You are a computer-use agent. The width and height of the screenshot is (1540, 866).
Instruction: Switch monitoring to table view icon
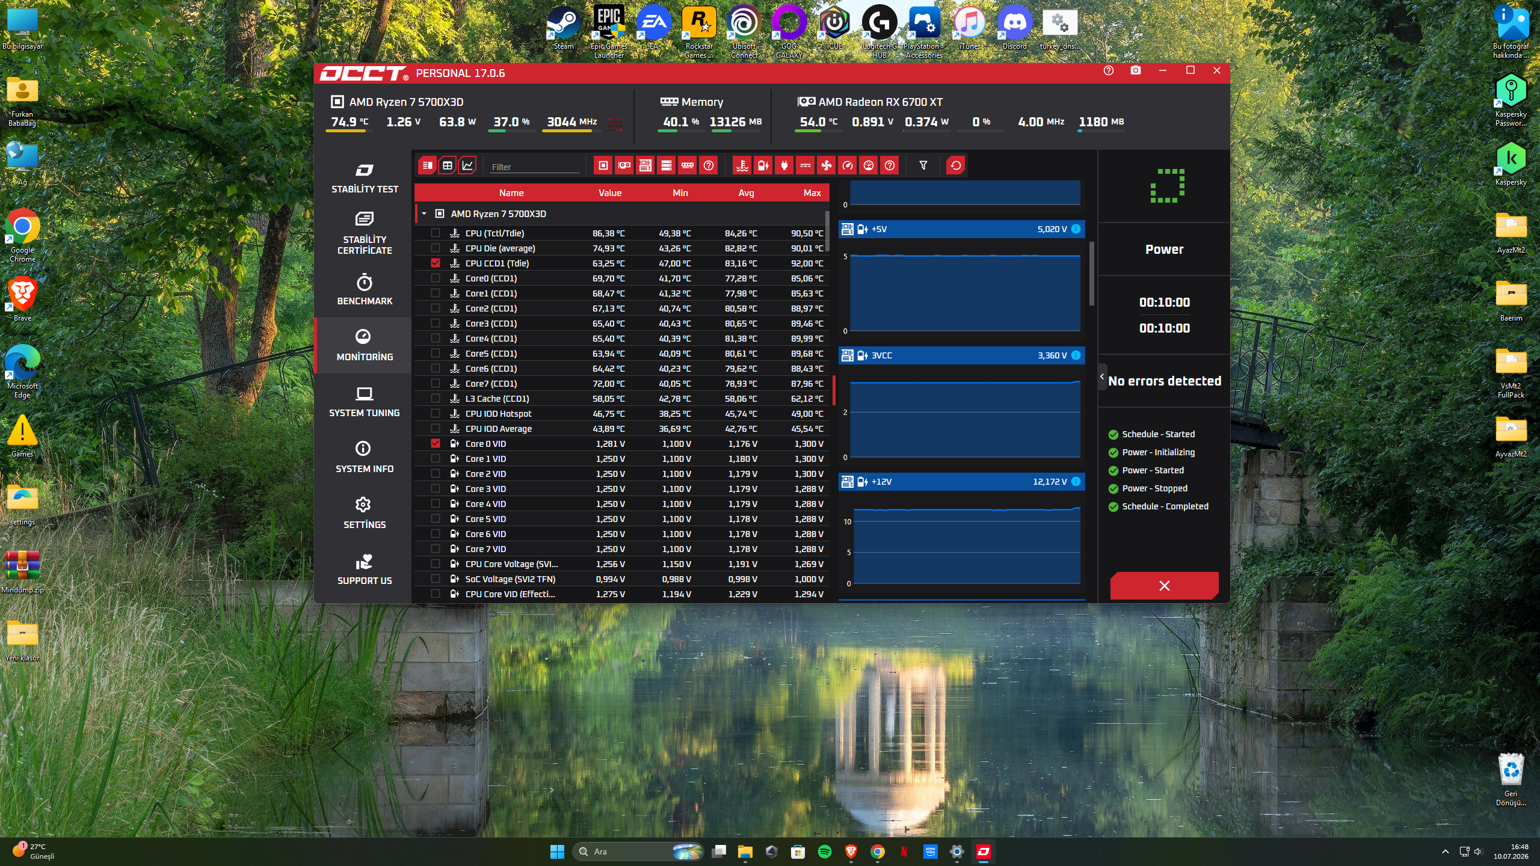click(x=447, y=165)
